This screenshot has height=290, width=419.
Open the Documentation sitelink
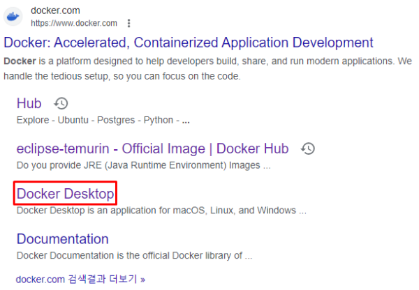63,239
